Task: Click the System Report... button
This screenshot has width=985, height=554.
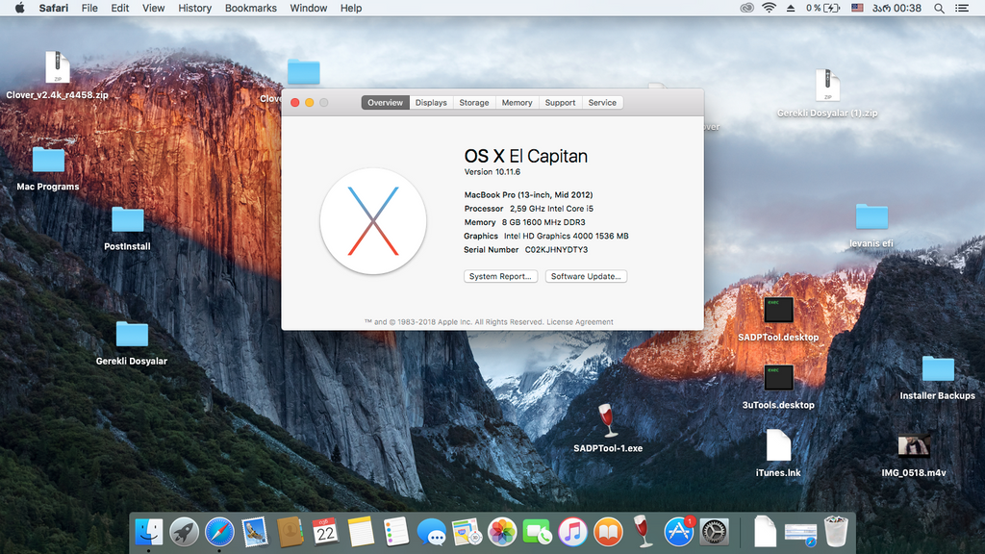Action: [500, 276]
